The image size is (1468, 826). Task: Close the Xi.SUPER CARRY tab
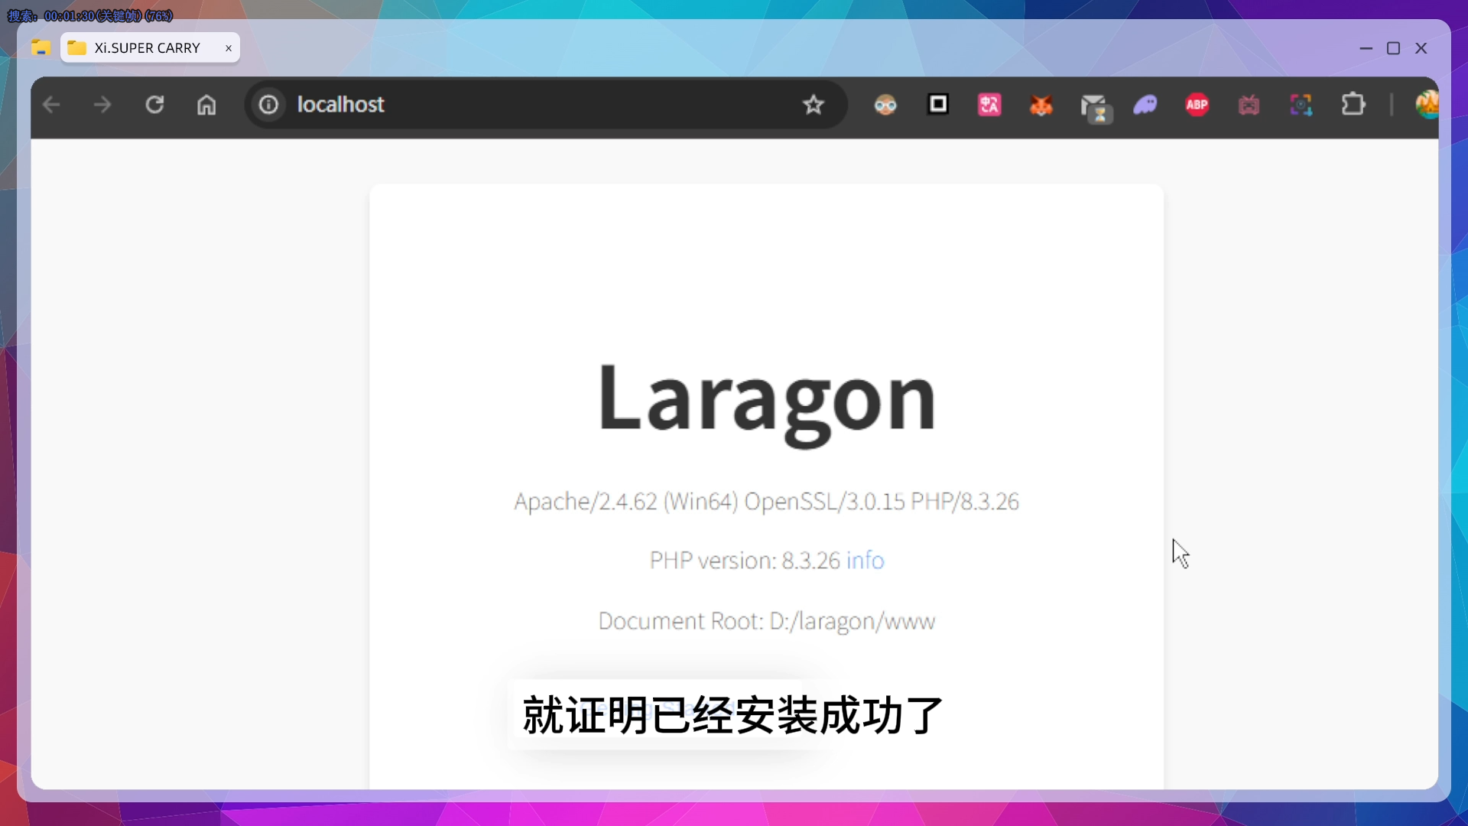tap(228, 48)
